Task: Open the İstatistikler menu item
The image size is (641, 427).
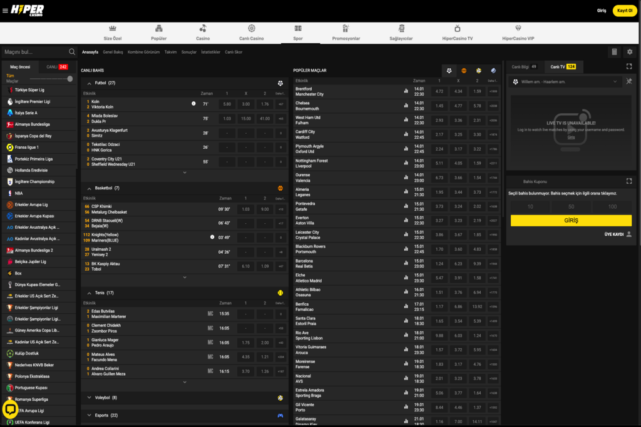Action: coord(210,53)
